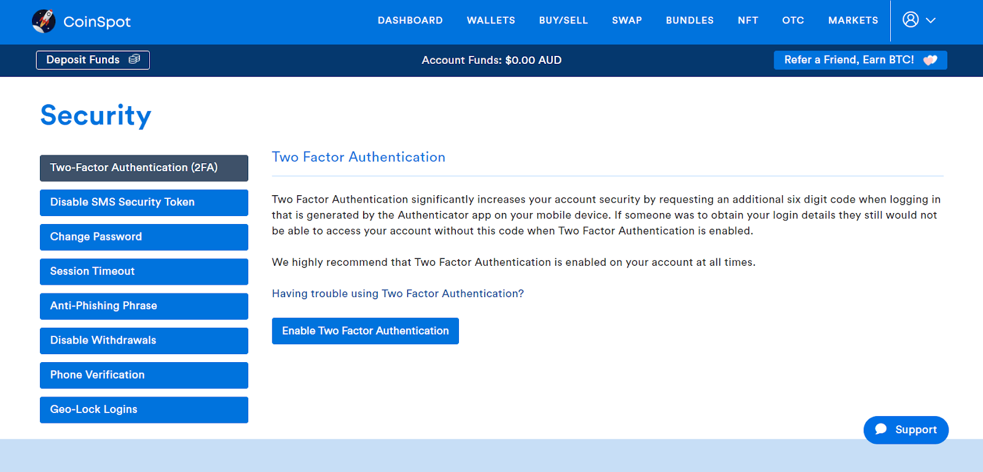Image resolution: width=983 pixels, height=472 pixels.
Task: Open the Support chat bubble
Action: click(906, 430)
